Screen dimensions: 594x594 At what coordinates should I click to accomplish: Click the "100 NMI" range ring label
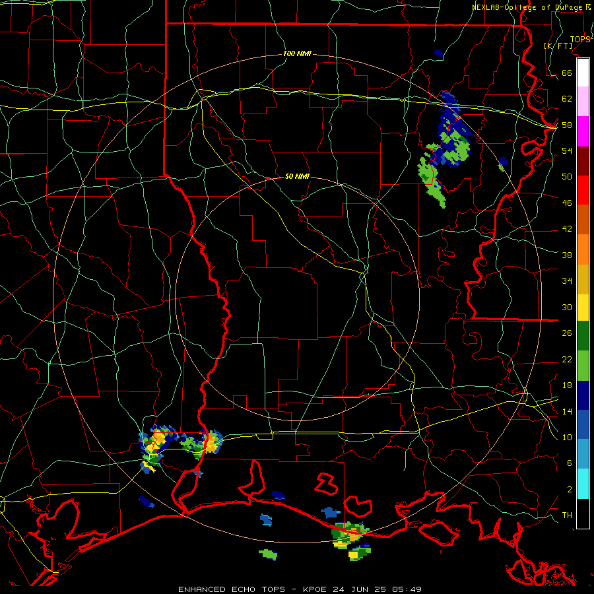coord(297,54)
